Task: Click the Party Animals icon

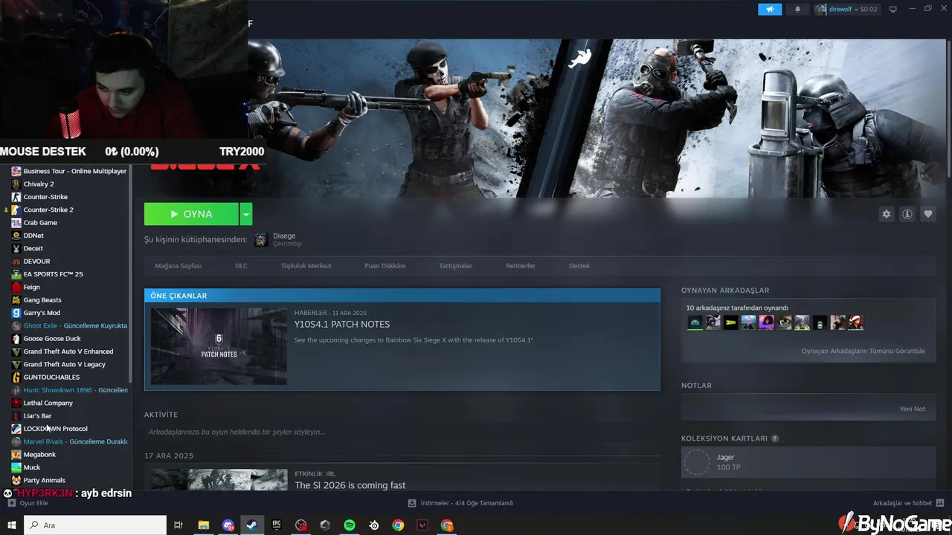Action: [16, 480]
